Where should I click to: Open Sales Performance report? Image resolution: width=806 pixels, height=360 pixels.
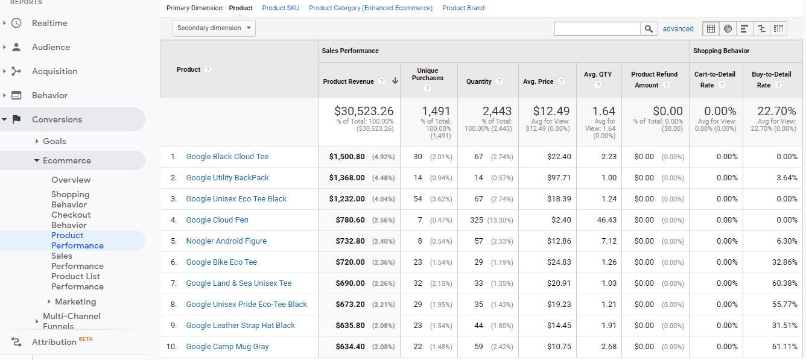(77, 261)
